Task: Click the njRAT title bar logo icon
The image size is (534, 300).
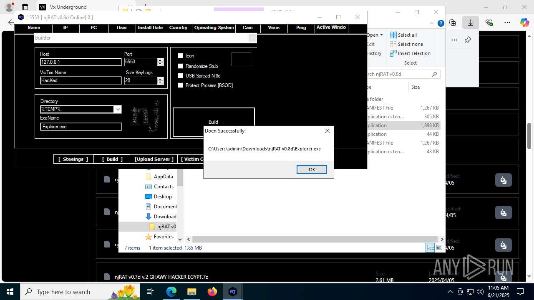Action: 21,17
